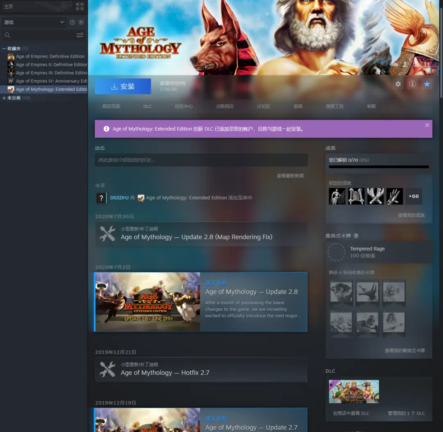Open Tempered Rage badge circle

tap(336, 252)
